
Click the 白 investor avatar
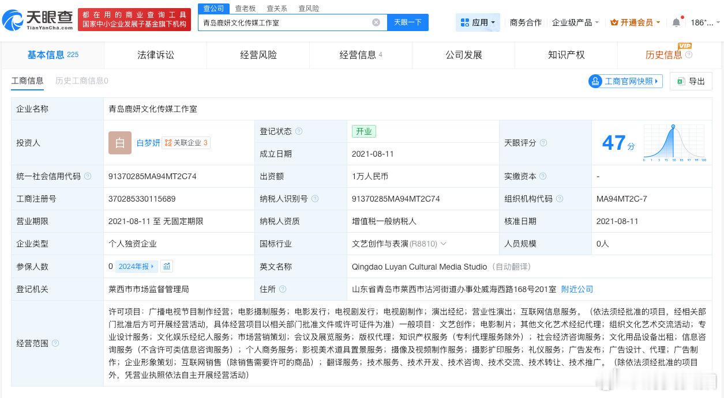coord(120,143)
